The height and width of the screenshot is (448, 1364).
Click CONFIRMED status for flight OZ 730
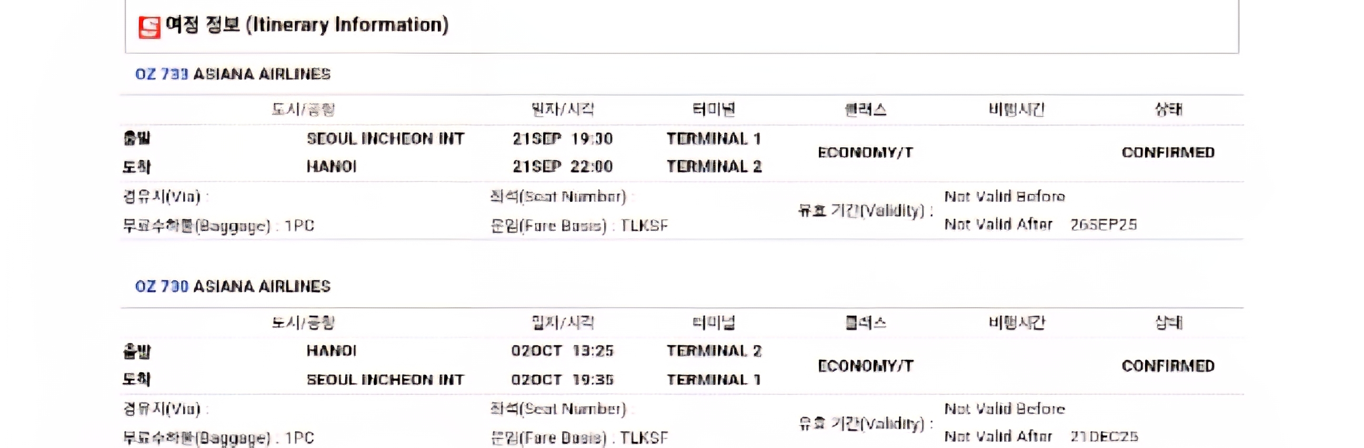tap(1168, 366)
